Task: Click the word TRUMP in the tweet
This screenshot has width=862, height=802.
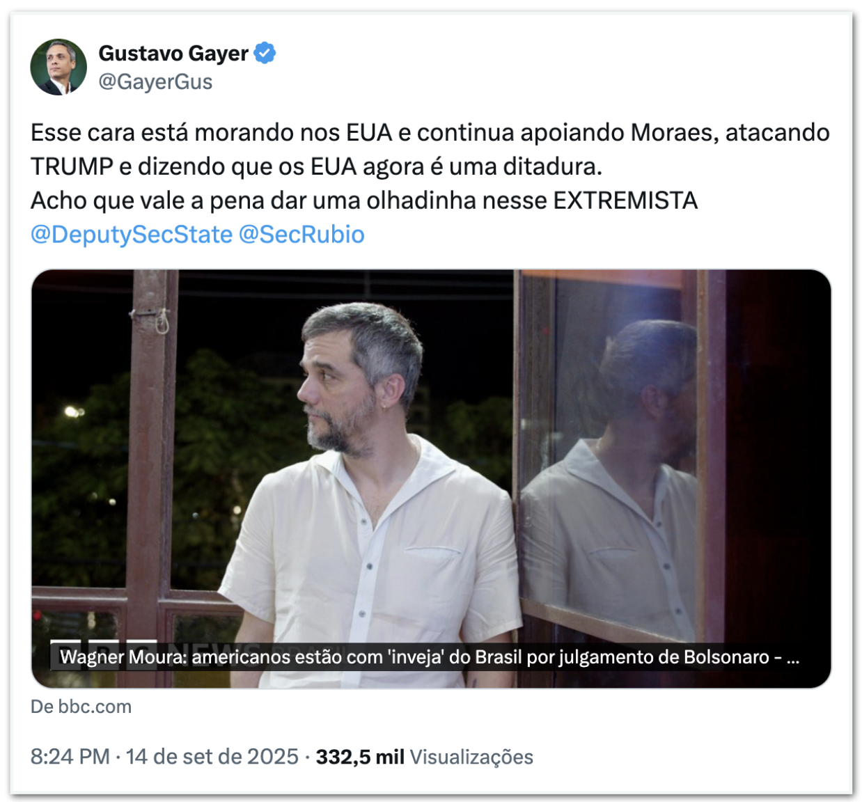Action: pyautogui.click(x=72, y=166)
